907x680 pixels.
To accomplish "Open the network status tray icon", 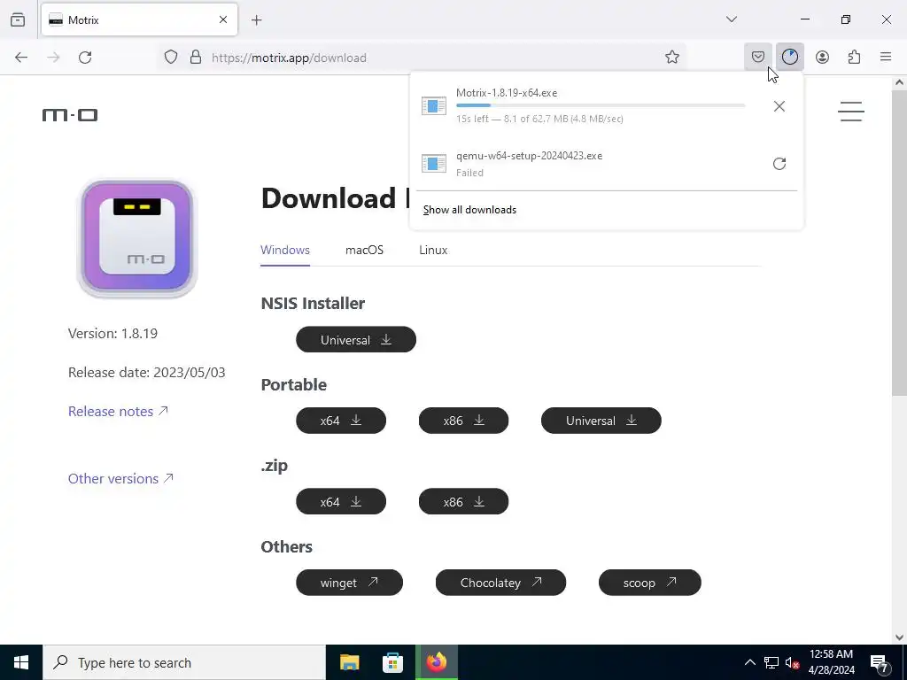I will (771, 662).
